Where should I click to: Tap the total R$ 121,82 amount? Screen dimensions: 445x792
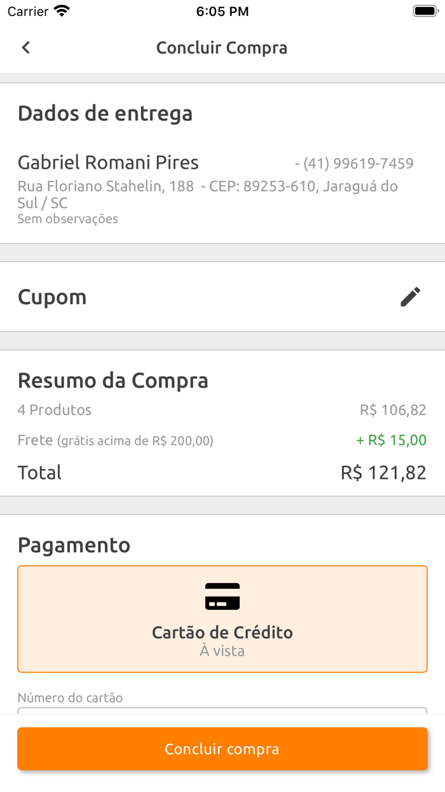point(383,472)
